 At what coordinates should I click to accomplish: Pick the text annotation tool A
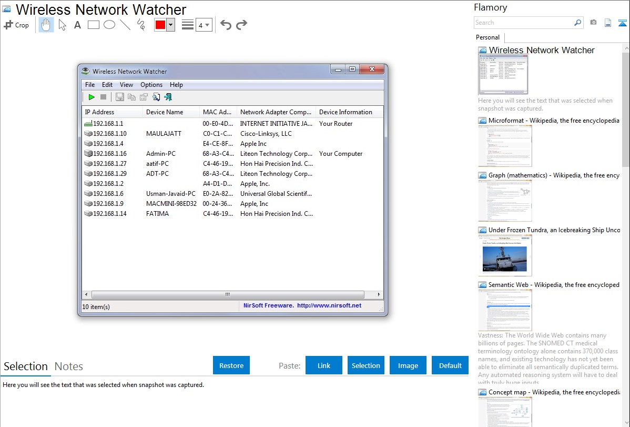(x=77, y=25)
